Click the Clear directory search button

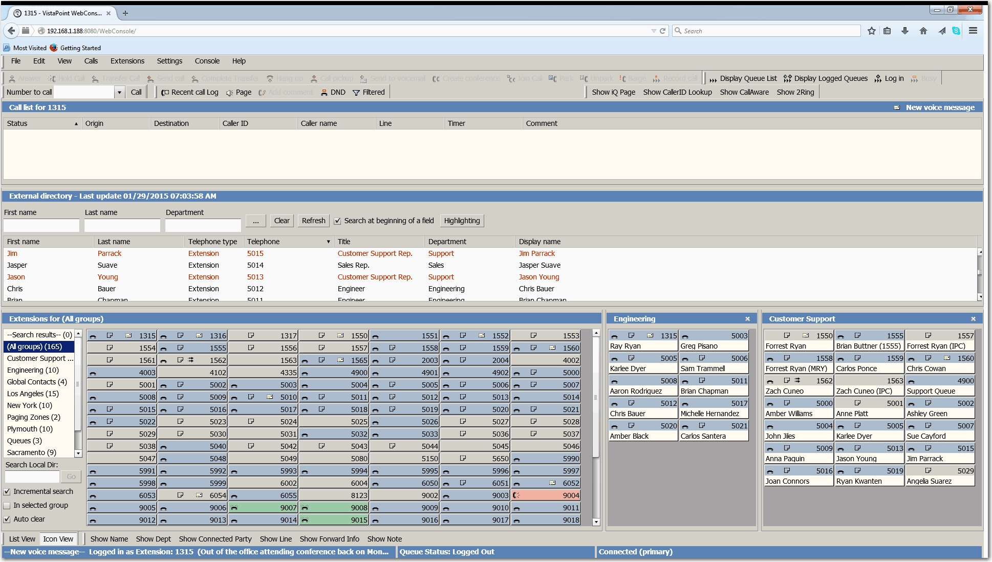coord(282,221)
